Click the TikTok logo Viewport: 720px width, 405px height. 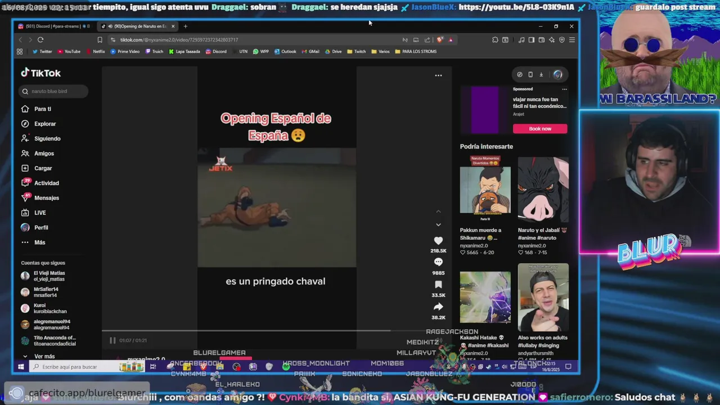click(x=40, y=73)
